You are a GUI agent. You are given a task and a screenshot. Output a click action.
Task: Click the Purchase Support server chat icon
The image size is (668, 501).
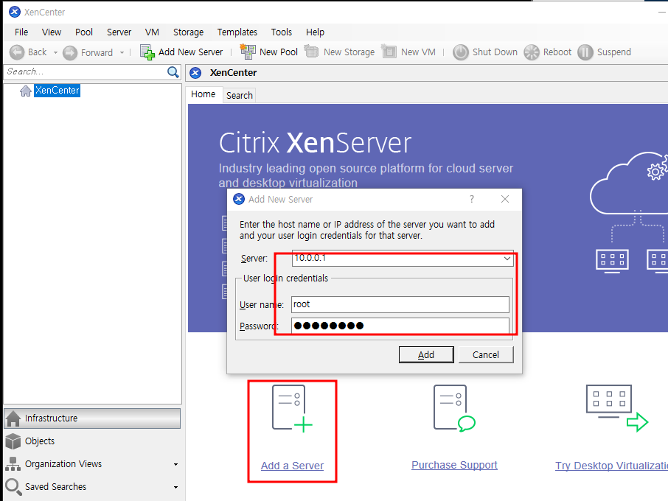point(454,409)
